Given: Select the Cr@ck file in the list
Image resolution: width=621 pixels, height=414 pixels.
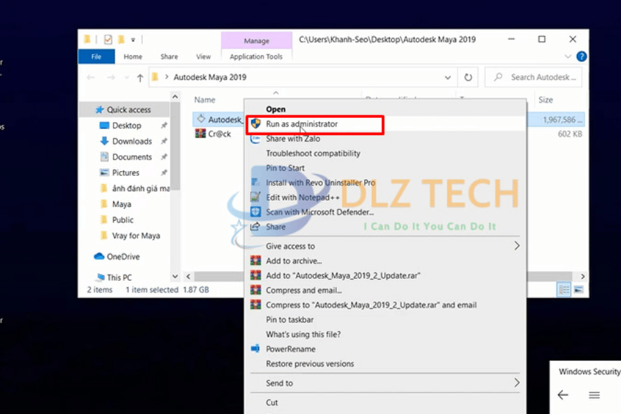Looking at the screenshot, I should point(219,134).
